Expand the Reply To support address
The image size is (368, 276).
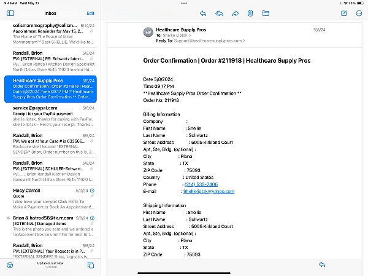click(x=209, y=41)
